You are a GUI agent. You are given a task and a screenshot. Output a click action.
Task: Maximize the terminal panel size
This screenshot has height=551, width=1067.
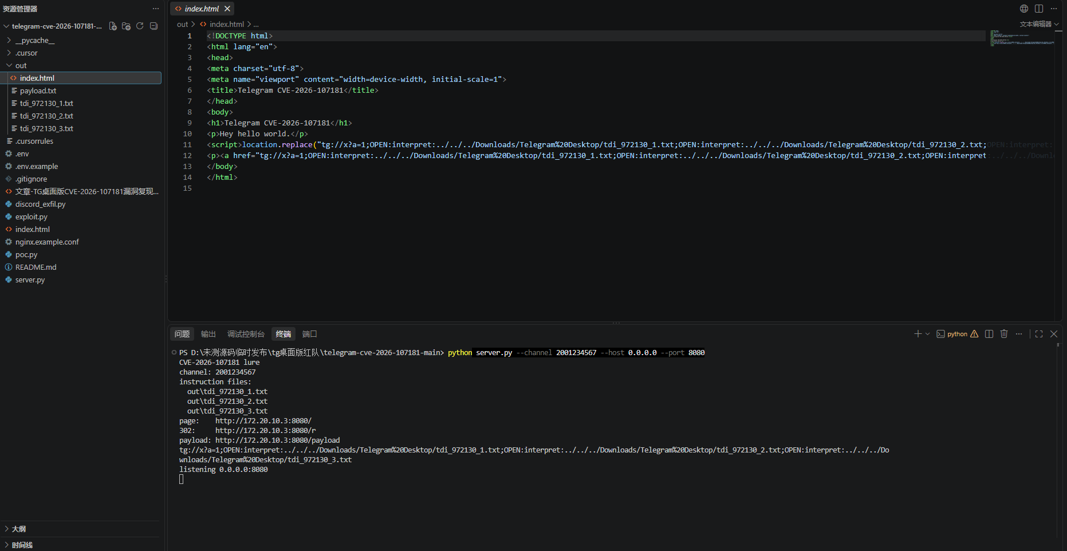click(1039, 334)
